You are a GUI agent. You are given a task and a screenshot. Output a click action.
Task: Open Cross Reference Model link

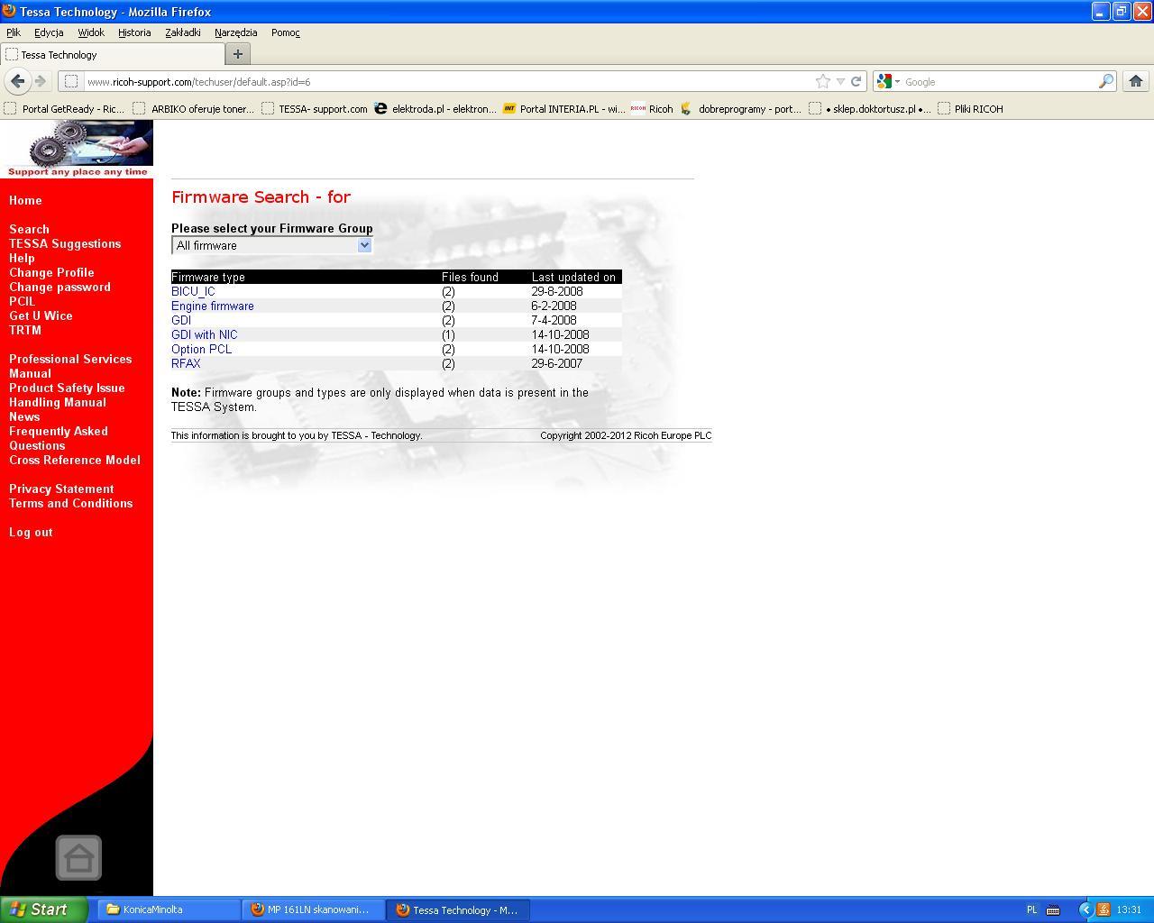point(75,460)
